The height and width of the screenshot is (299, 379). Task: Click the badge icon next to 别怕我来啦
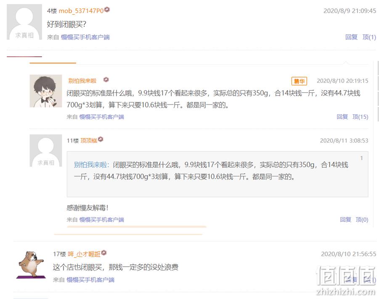(x=106, y=80)
